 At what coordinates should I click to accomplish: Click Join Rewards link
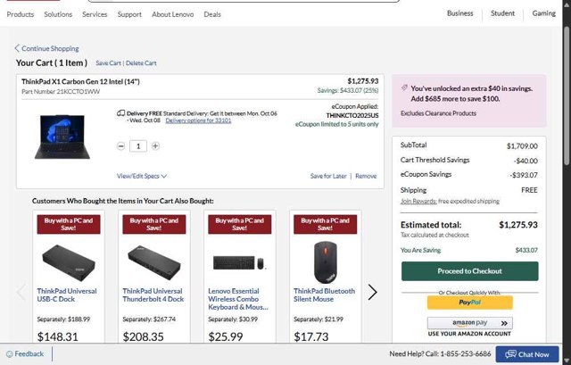coord(418,201)
